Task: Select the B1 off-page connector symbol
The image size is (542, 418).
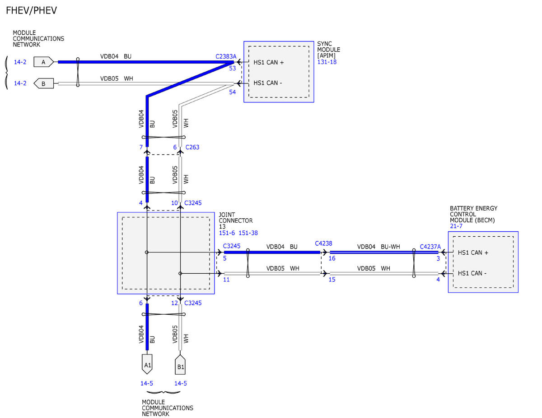Action: tap(180, 366)
